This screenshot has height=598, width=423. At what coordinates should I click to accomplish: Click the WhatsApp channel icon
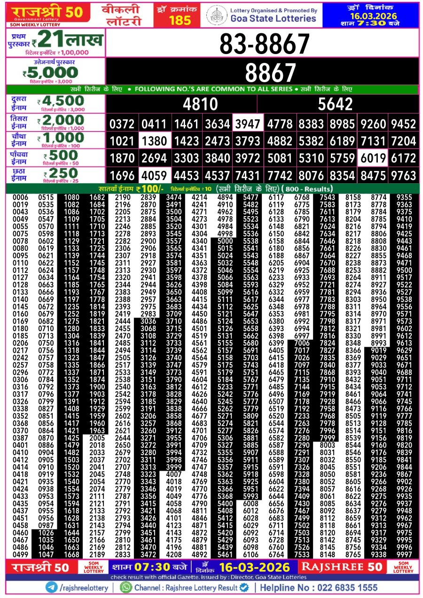click(x=126, y=587)
